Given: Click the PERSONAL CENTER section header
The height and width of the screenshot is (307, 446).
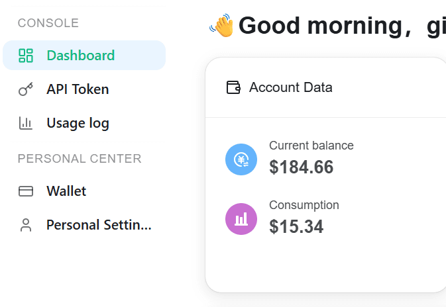Looking at the screenshot, I should click(x=80, y=159).
